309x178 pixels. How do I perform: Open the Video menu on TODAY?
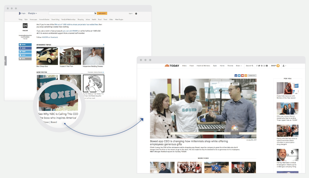(x=184, y=66)
